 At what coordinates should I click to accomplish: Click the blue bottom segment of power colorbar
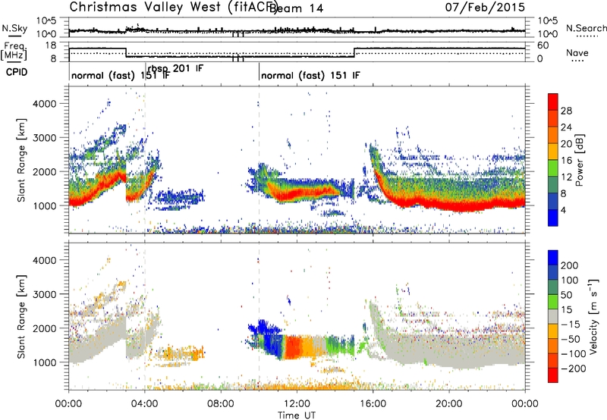tap(553, 218)
